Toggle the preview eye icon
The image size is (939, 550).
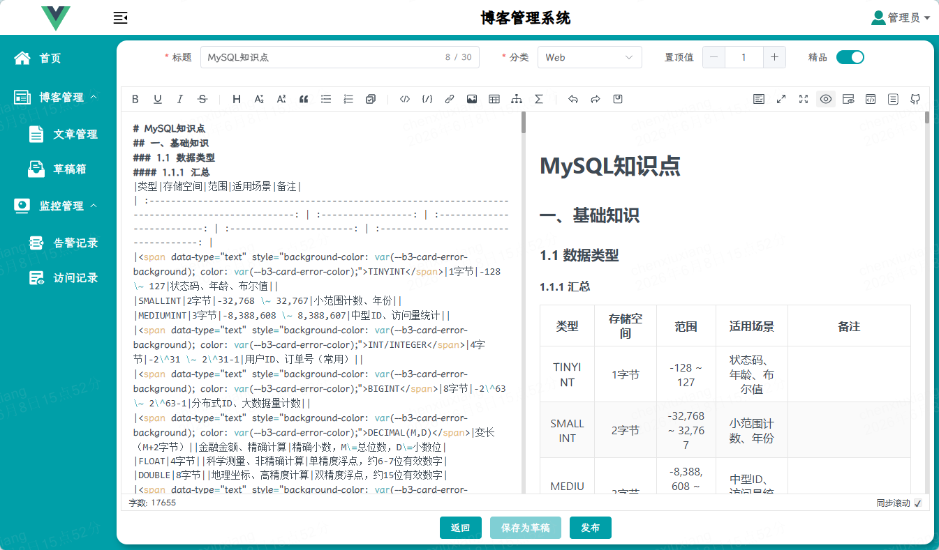826,99
